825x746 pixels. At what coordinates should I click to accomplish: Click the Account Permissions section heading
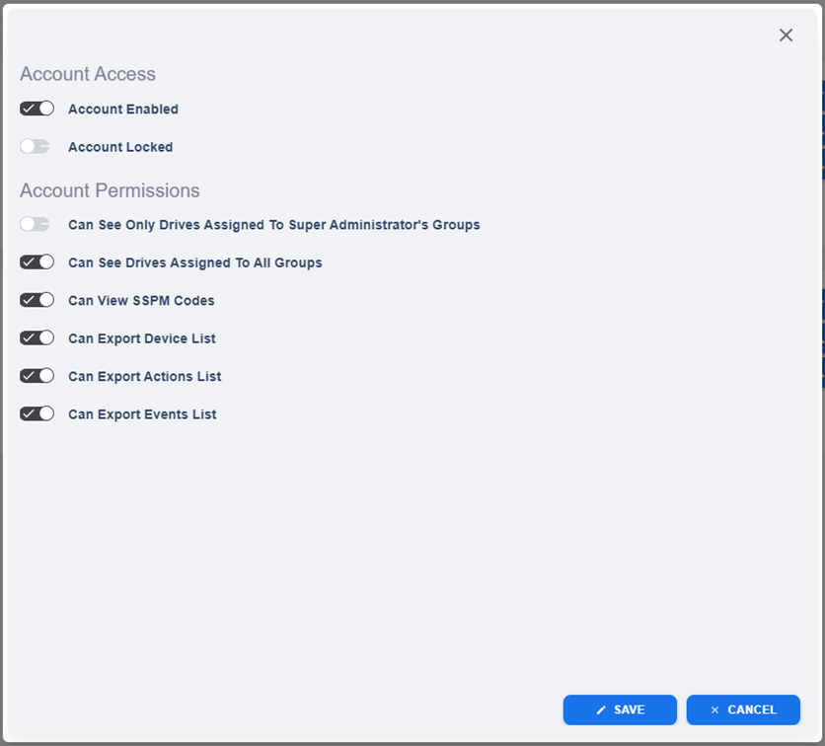(110, 190)
